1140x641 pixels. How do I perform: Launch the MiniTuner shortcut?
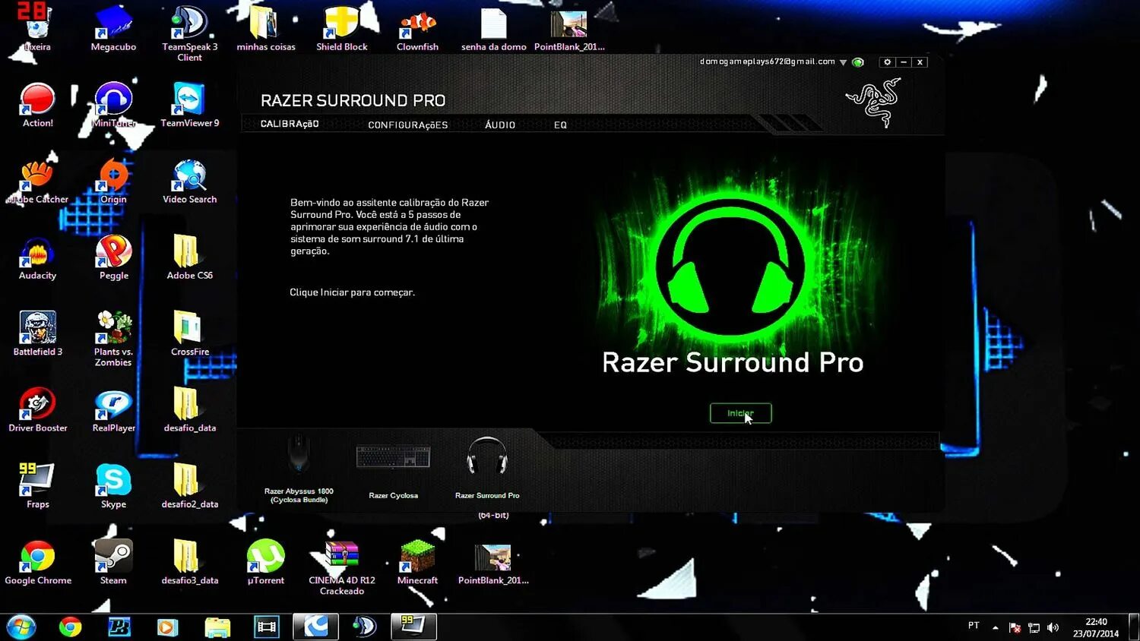click(x=113, y=105)
